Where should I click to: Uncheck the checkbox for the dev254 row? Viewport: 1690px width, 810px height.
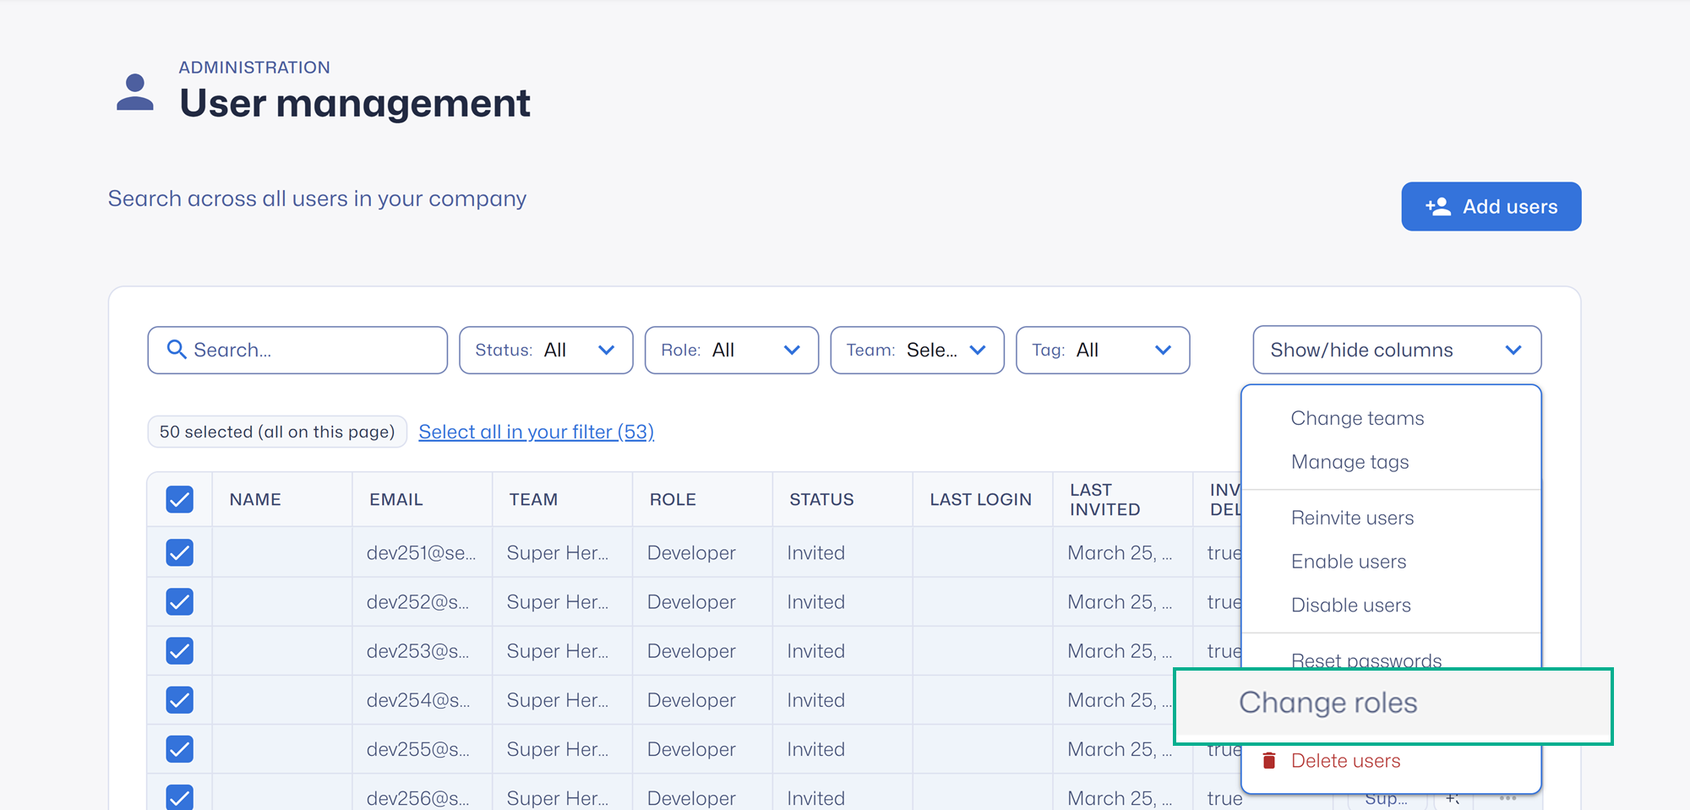pos(179,699)
